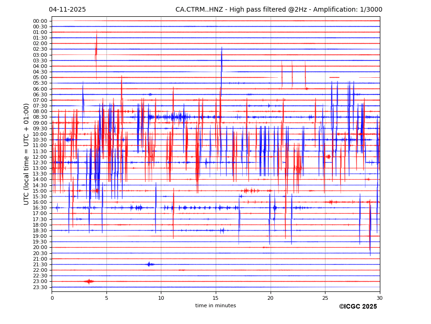Click the 10 tick on the minutes axis
Screen dimensions: 431x324
pyautogui.click(x=161, y=298)
